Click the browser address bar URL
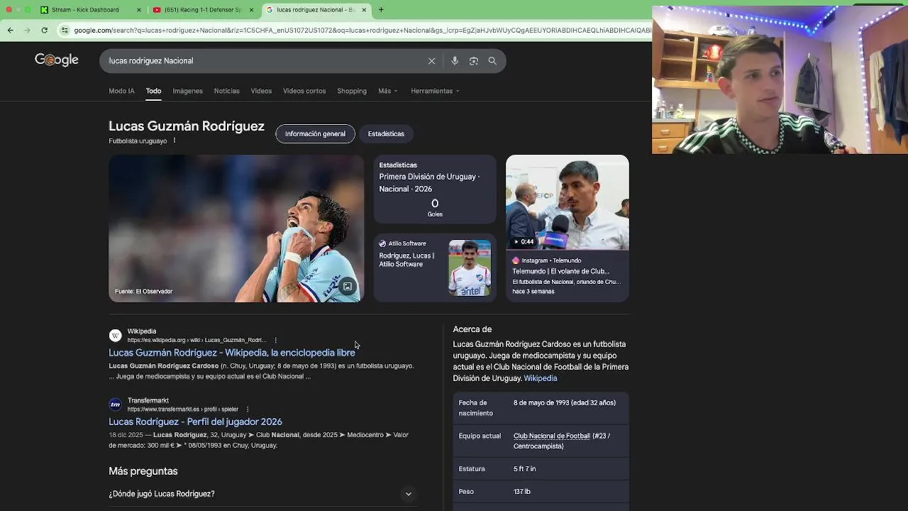 coord(362,31)
